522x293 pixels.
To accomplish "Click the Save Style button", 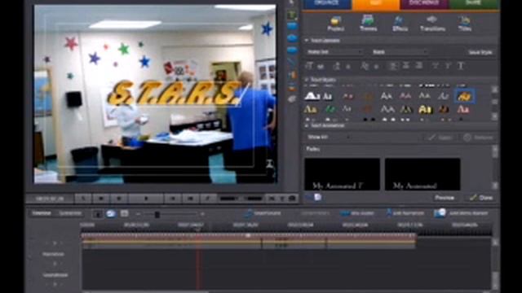I will tap(480, 52).
